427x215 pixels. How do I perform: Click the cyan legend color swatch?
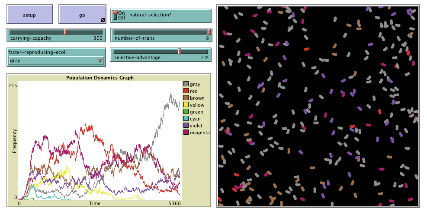[186, 119]
